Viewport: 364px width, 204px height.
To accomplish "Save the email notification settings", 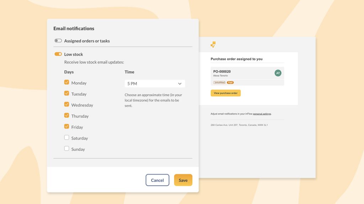I will click(x=183, y=180).
